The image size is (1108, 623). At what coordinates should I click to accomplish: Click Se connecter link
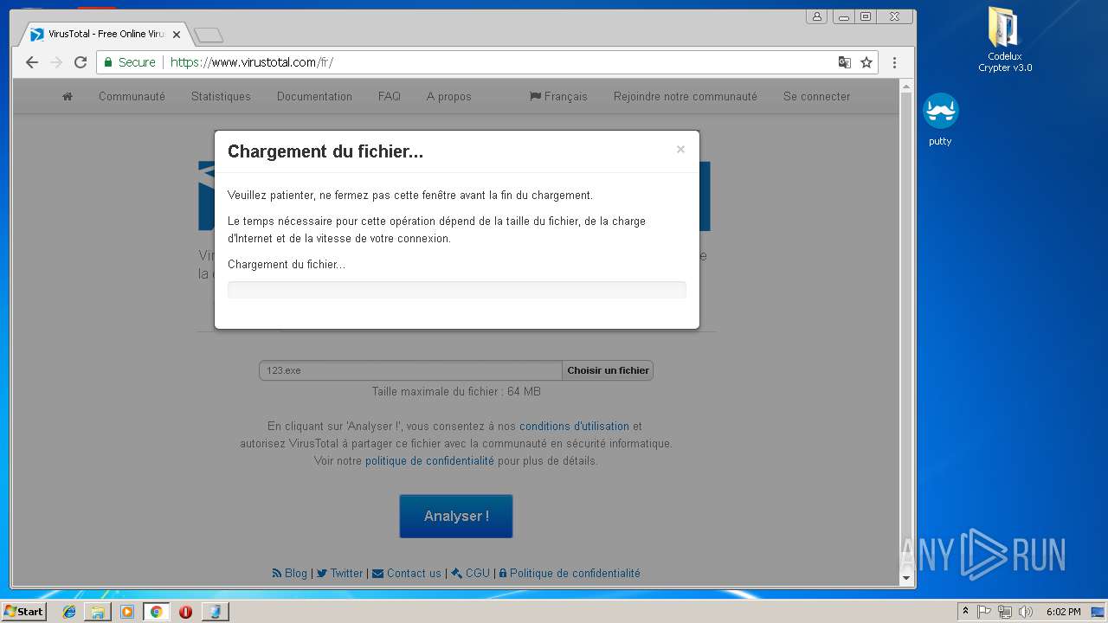point(816,97)
